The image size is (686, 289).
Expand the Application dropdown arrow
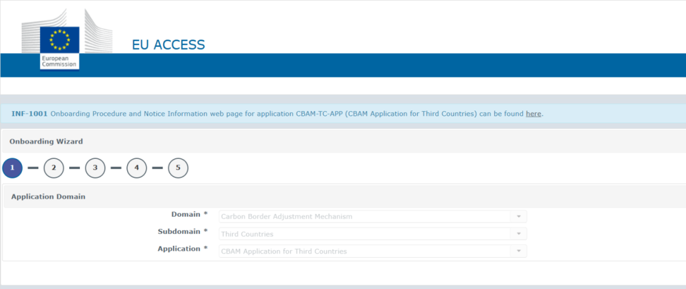(518, 252)
